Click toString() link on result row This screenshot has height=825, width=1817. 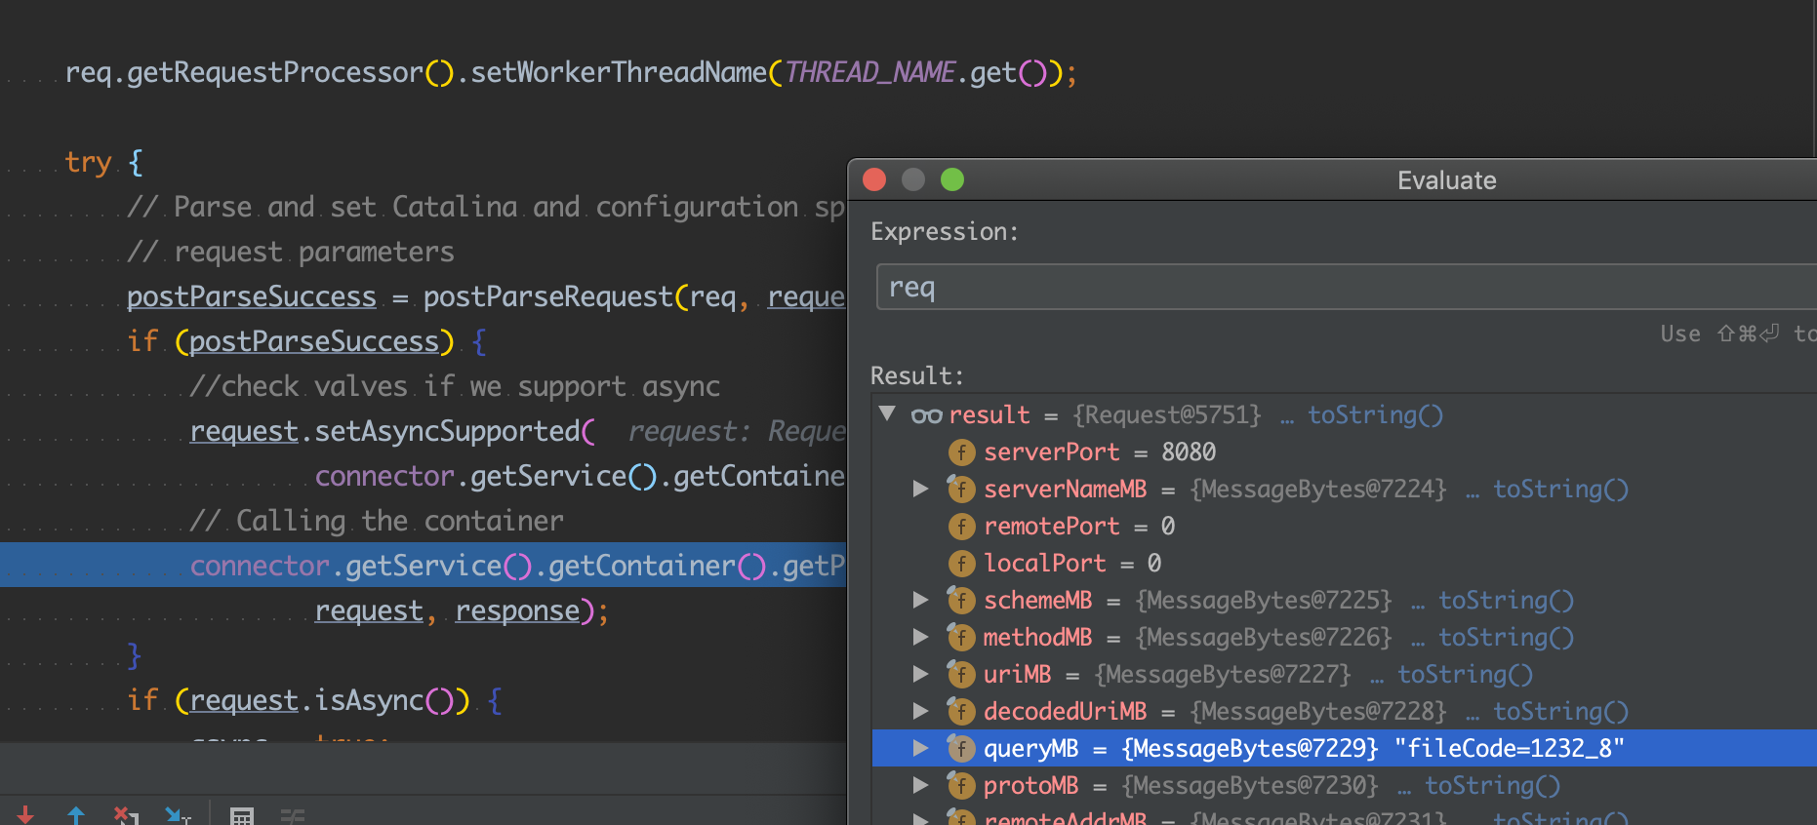tap(1375, 415)
